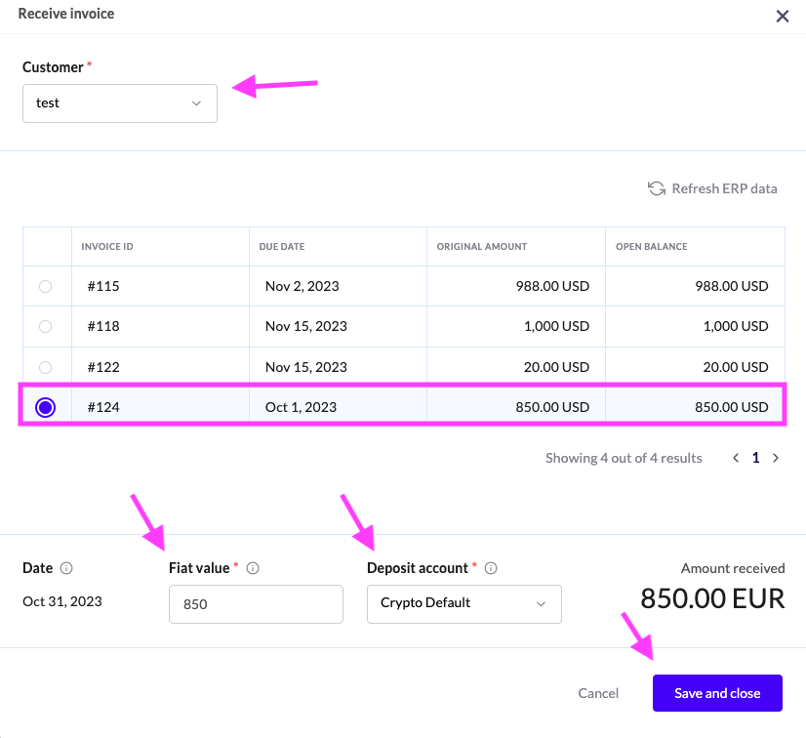Click the Cancel button
Screen dimensions: 806x738
[x=598, y=693]
